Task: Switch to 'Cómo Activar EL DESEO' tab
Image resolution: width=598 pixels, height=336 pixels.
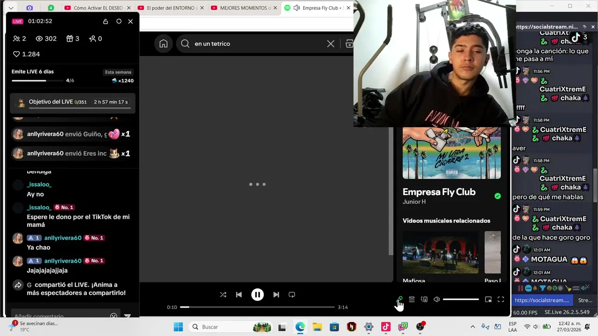Action: (98, 8)
